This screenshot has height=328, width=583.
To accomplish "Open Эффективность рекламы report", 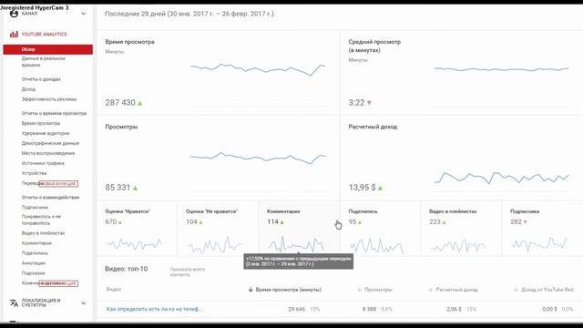I will (49, 99).
